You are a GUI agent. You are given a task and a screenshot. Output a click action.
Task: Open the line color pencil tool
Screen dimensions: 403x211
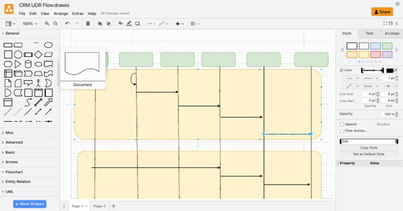tap(129, 24)
